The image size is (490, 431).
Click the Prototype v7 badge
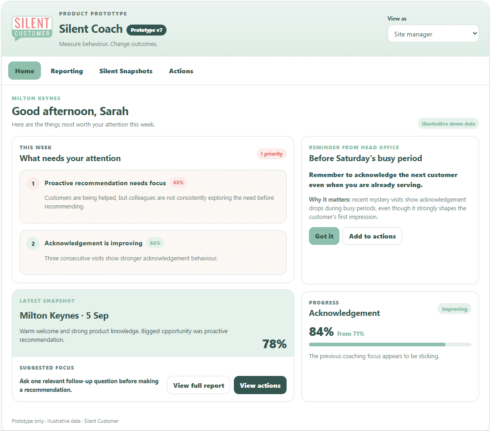pos(146,30)
